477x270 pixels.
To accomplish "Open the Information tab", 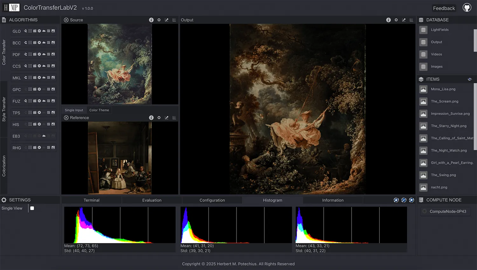I will coord(333,200).
